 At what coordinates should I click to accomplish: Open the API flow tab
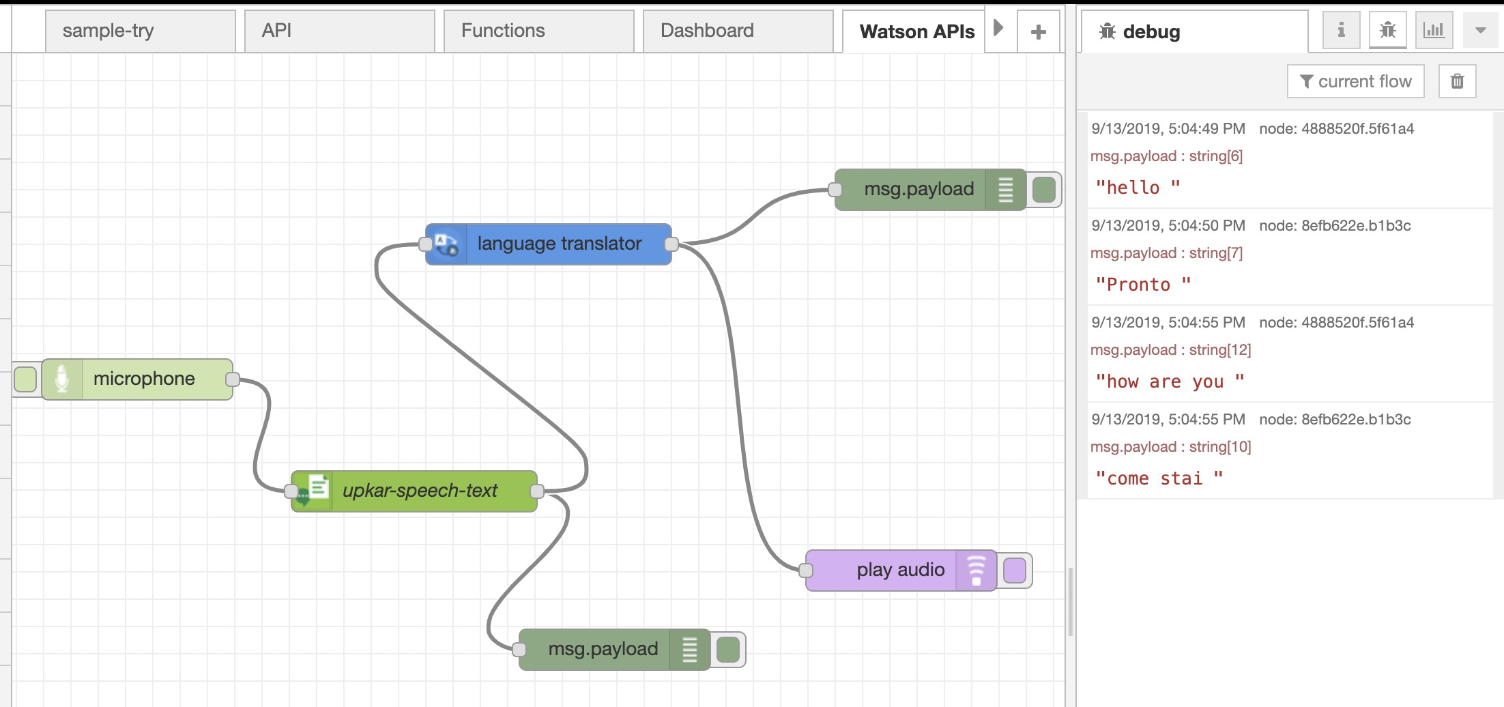(x=340, y=31)
